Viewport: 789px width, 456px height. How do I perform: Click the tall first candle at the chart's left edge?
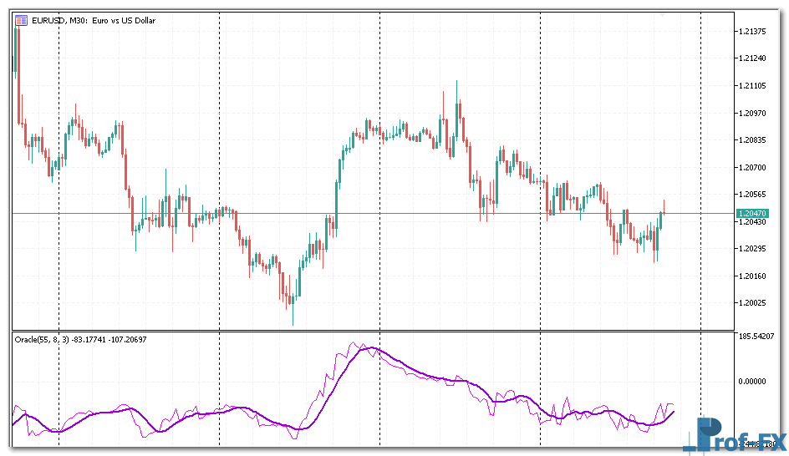pyautogui.click(x=16, y=50)
